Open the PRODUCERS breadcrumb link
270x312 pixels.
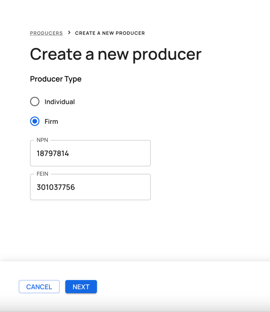[46, 33]
